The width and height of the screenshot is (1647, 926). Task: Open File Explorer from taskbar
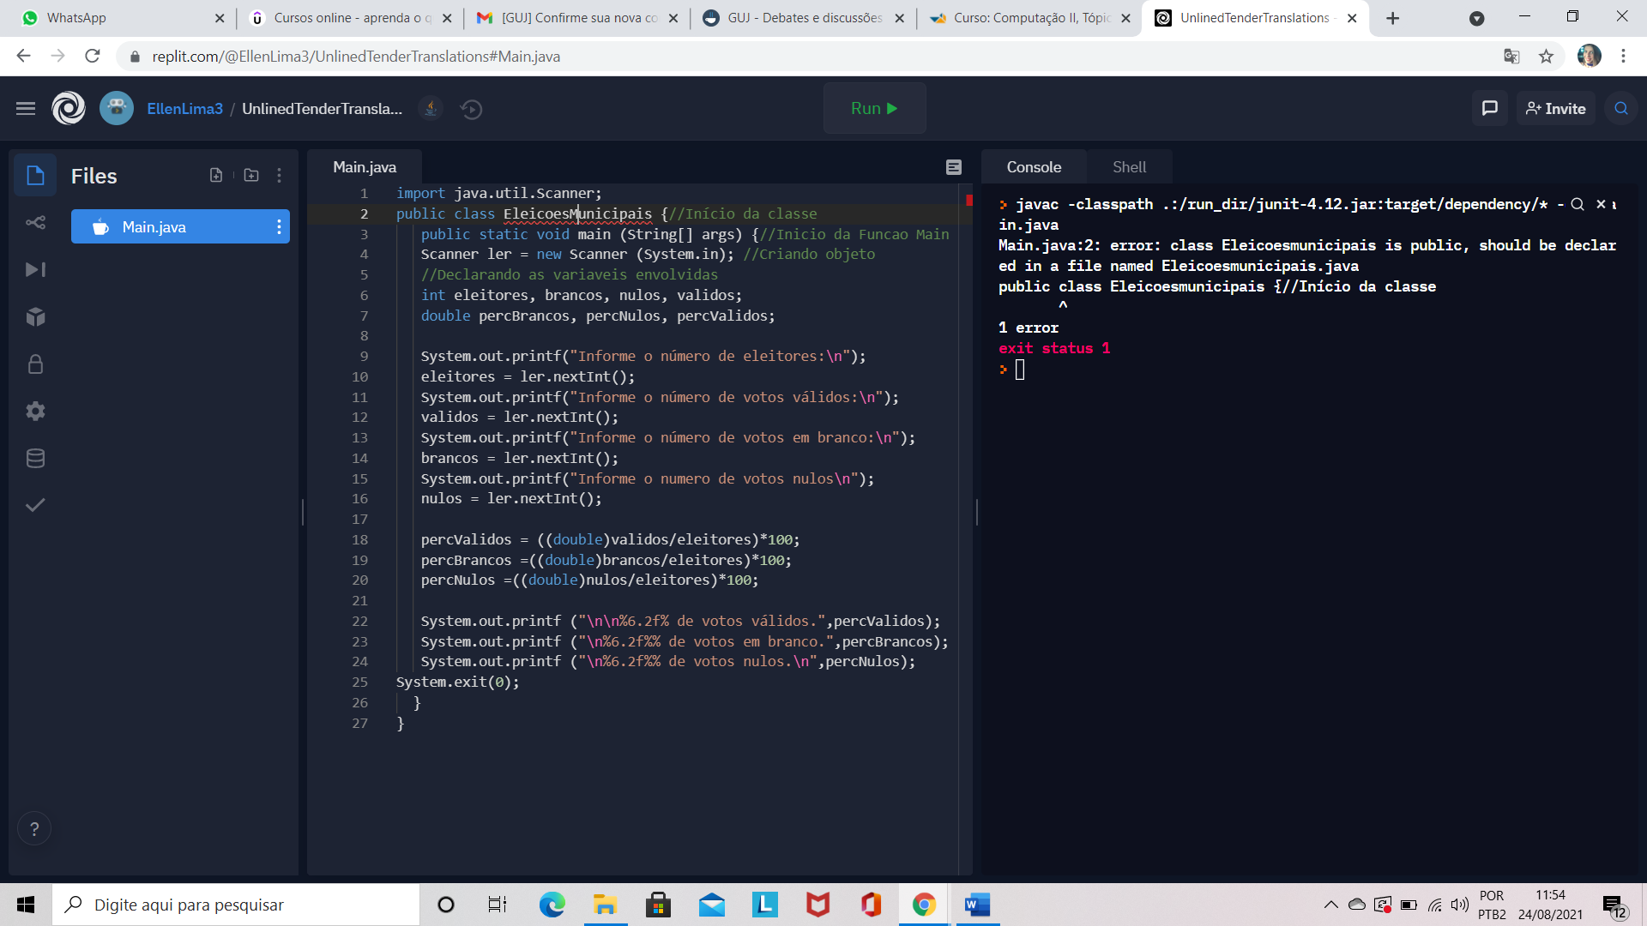coord(606,905)
